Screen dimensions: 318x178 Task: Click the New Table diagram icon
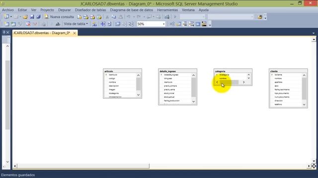(x=6, y=24)
